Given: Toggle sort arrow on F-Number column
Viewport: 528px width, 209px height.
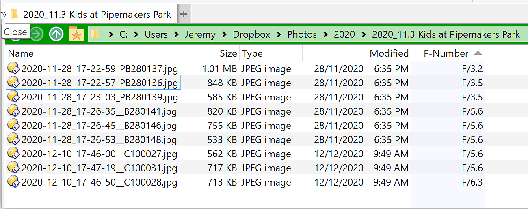Looking at the screenshot, I should (478, 53).
